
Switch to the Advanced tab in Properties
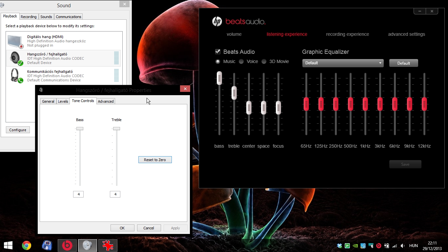click(106, 101)
